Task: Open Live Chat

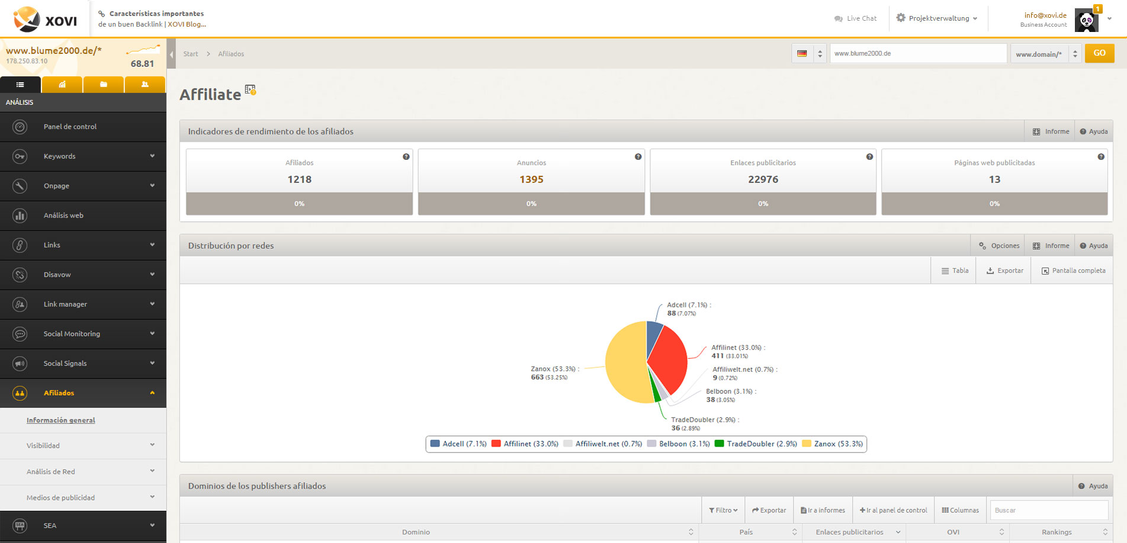Action: 855,18
